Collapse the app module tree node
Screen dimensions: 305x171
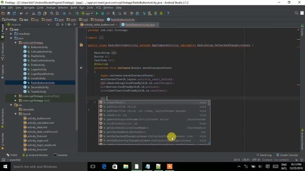tap(7, 29)
